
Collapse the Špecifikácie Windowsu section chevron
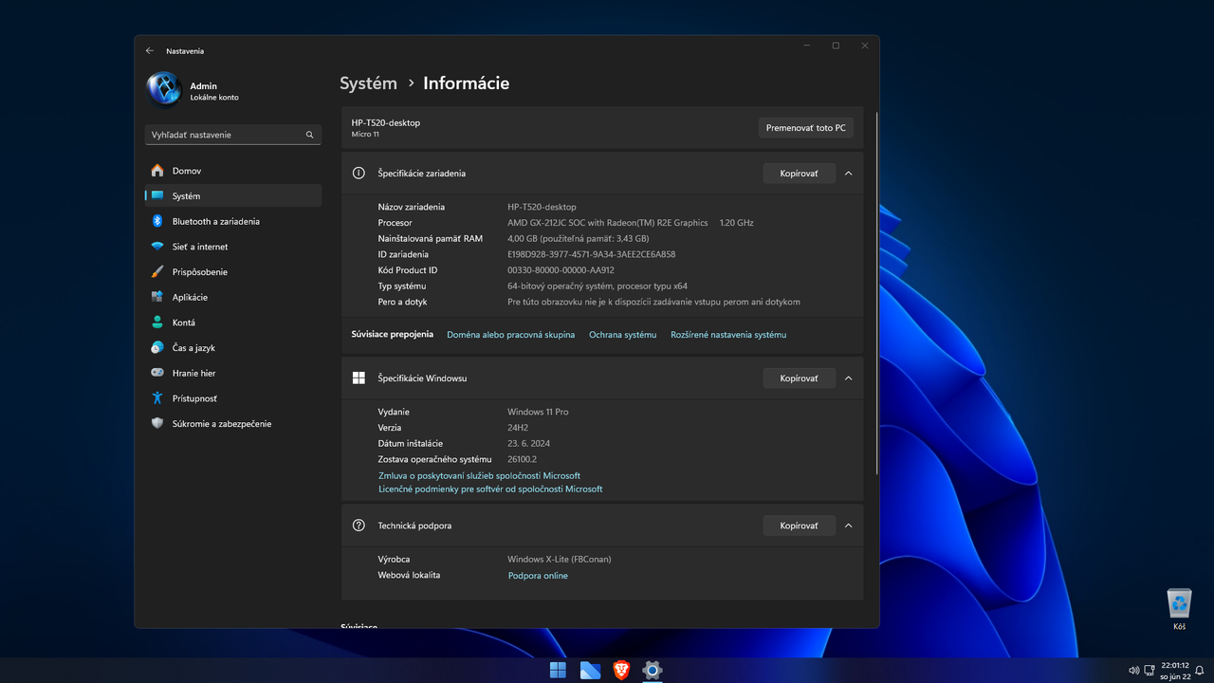pos(848,378)
